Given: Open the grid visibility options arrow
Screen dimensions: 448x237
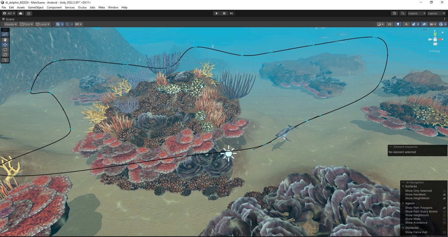Looking at the screenshot, I should click(x=62, y=24).
